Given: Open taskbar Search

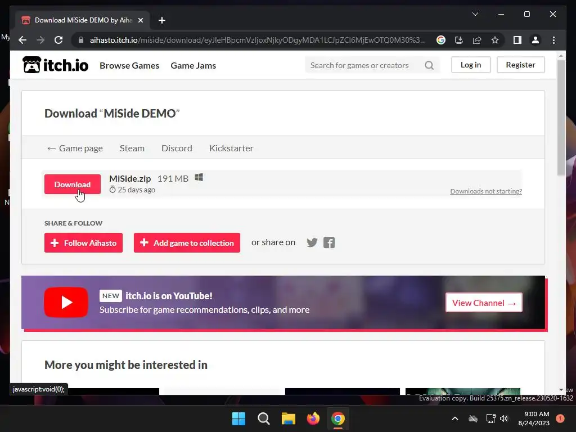Looking at the screenshot, I should click(x=264, y=418).
